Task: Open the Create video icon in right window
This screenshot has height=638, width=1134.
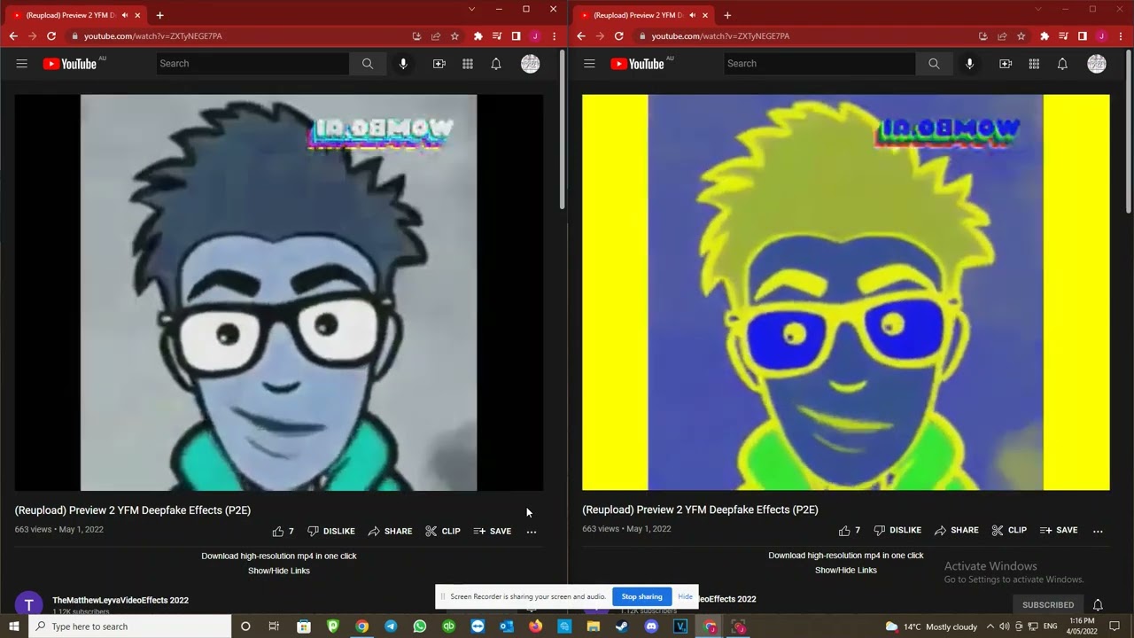Action: 1006,64
